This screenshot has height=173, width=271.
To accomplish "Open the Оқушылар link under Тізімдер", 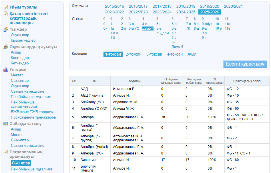I will coord(20,35).
